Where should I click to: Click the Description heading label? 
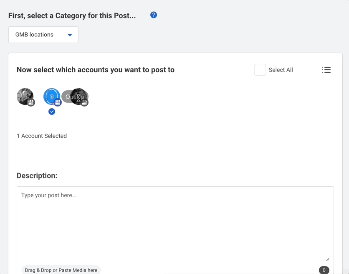(37, 175)
